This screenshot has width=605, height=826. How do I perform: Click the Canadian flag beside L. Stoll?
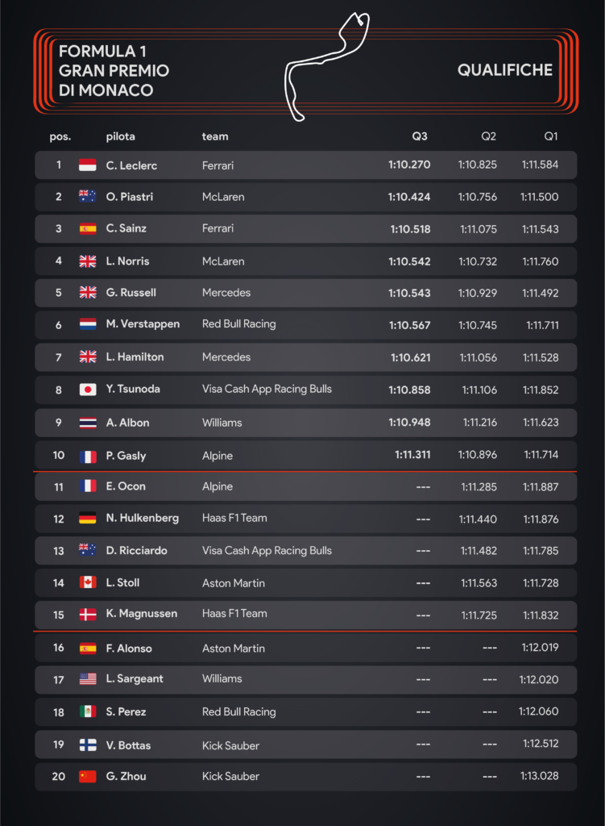88,583
